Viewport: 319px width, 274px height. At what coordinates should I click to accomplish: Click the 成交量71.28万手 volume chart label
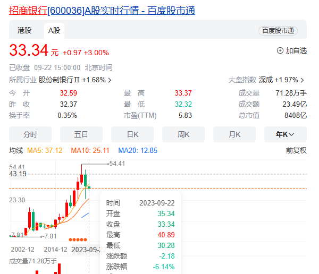pyautogui.click(x=33, y=261)
